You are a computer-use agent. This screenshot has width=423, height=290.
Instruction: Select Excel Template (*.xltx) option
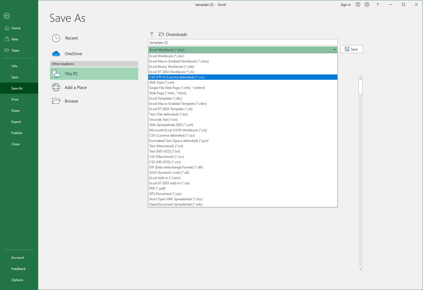(243, 98)
